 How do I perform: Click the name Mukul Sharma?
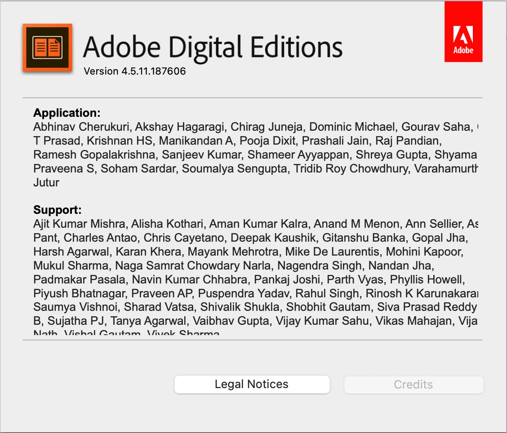point(71,265)
